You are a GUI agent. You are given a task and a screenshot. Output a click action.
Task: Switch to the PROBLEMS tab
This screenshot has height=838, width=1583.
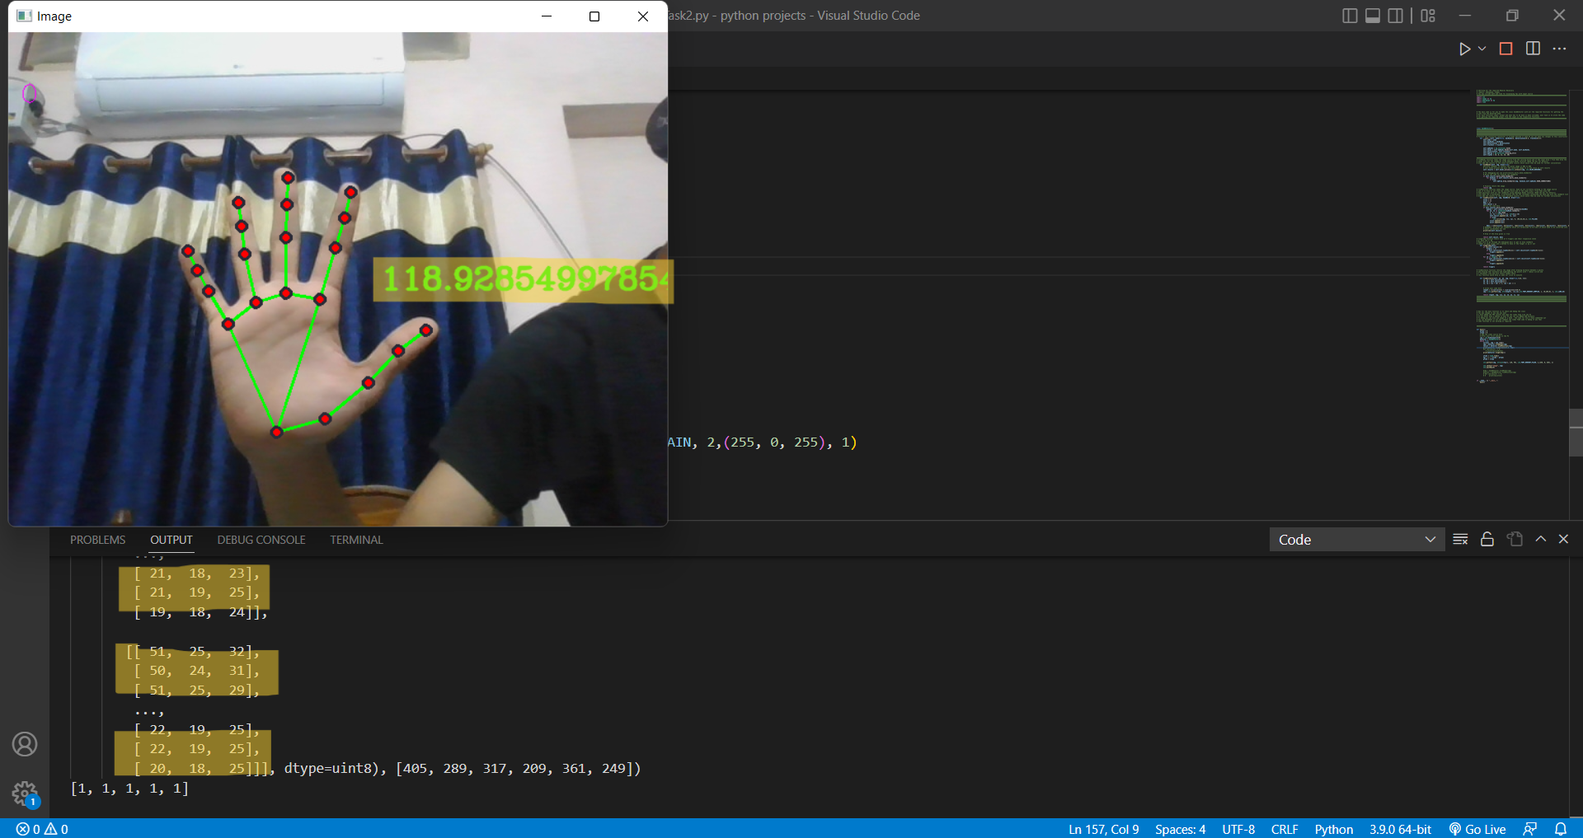[98, 540]
